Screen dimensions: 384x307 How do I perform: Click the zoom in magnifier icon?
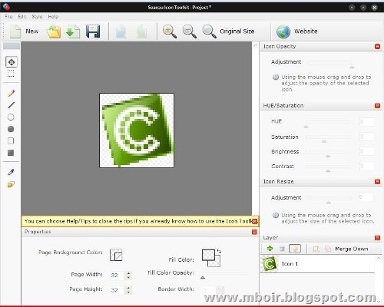click(x=170, y=31)
